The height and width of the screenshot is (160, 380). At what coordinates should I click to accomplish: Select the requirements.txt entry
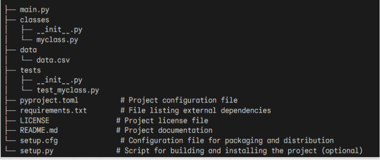pos(53,110)
